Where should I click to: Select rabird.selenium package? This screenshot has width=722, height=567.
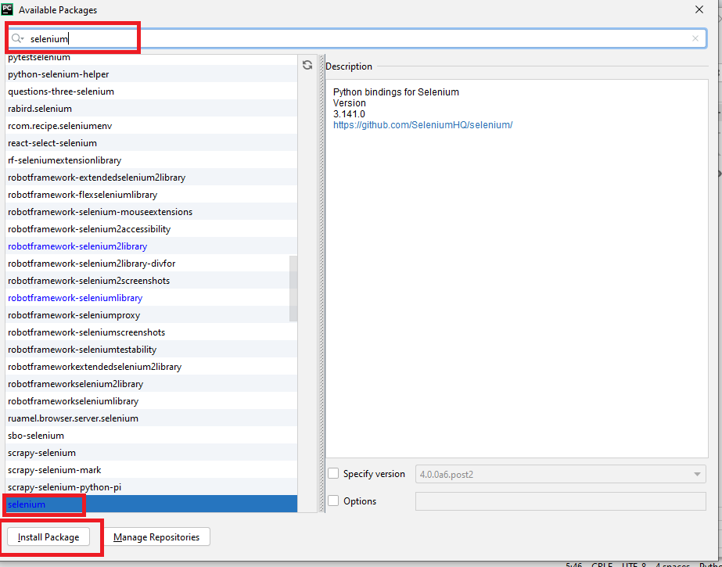[x=152, y=109]
